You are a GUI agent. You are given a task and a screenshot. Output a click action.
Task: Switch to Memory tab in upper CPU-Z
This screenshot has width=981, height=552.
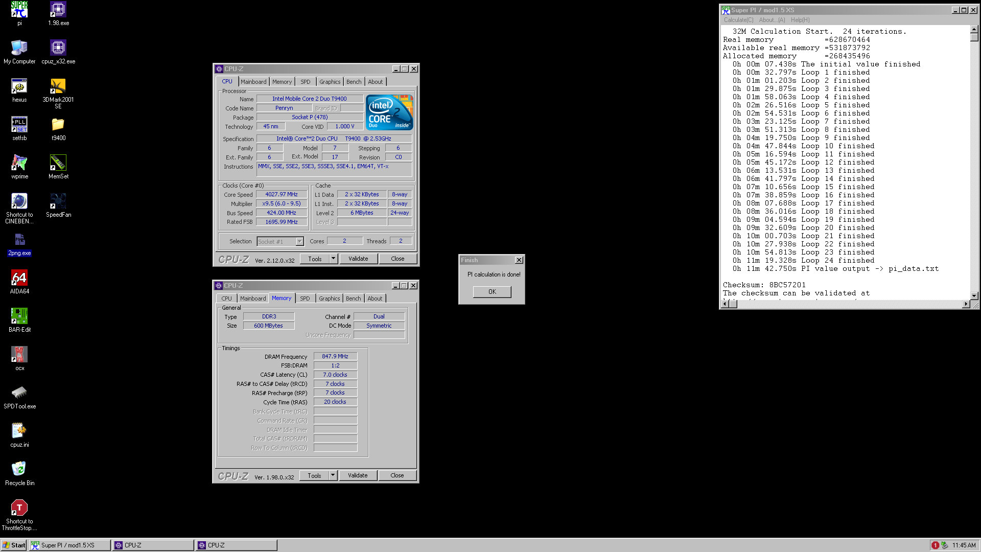282,82
